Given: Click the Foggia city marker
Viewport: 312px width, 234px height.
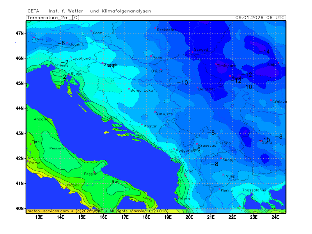Looking at the screenshot, I should (94, 172).
